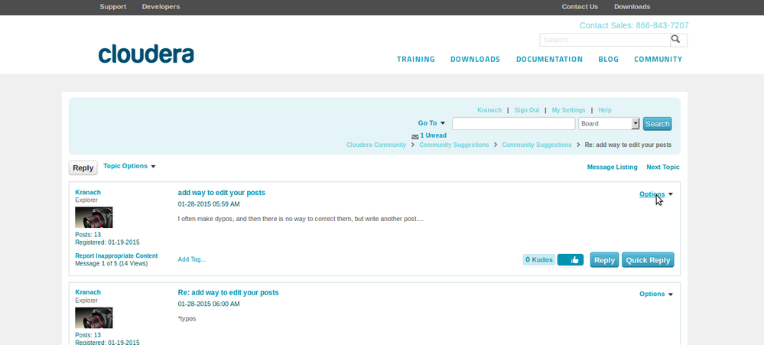Click the envelope icon beside 1 Unread
764x345 pixels.
pos(415,136)
